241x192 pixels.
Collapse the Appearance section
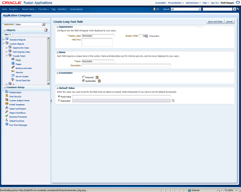pyautogui.click(x=58, y=27)
